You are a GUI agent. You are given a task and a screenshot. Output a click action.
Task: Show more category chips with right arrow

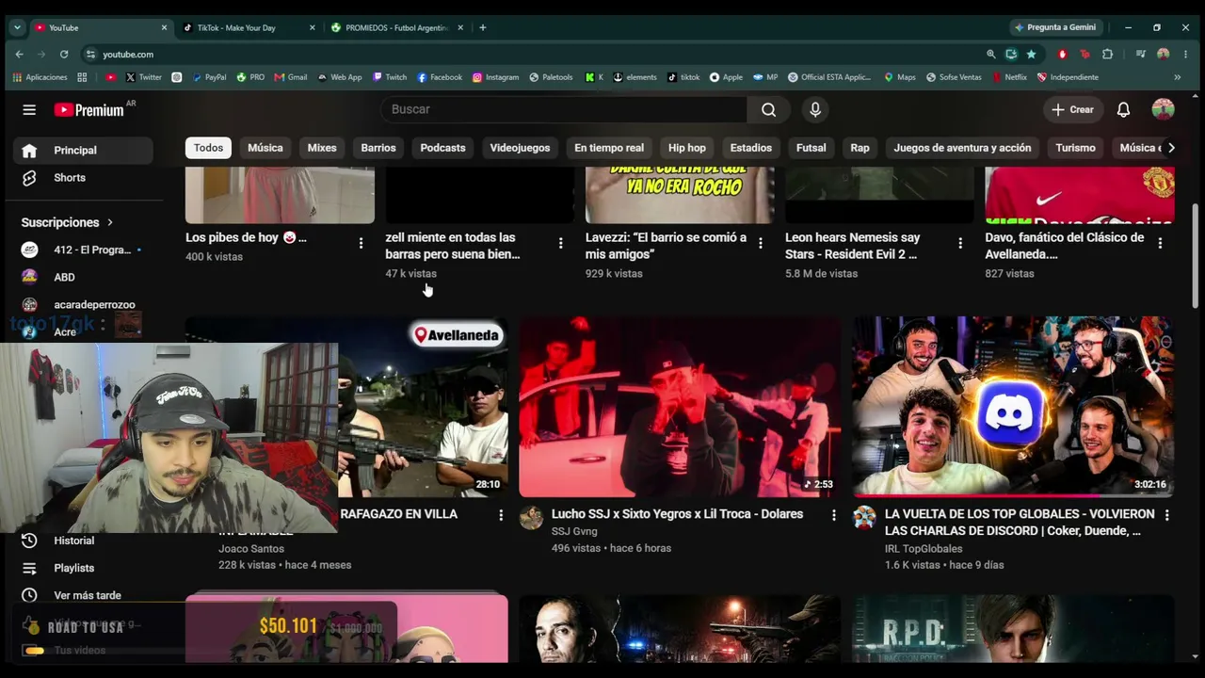pyautogui.click(x=1171, y=148)
